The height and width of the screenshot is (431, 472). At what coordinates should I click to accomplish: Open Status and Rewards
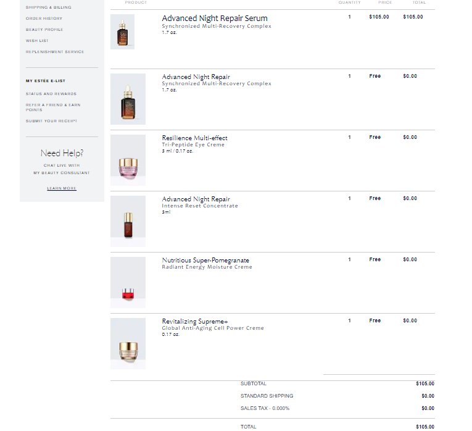pyautogui.click(x=51, y=94)
